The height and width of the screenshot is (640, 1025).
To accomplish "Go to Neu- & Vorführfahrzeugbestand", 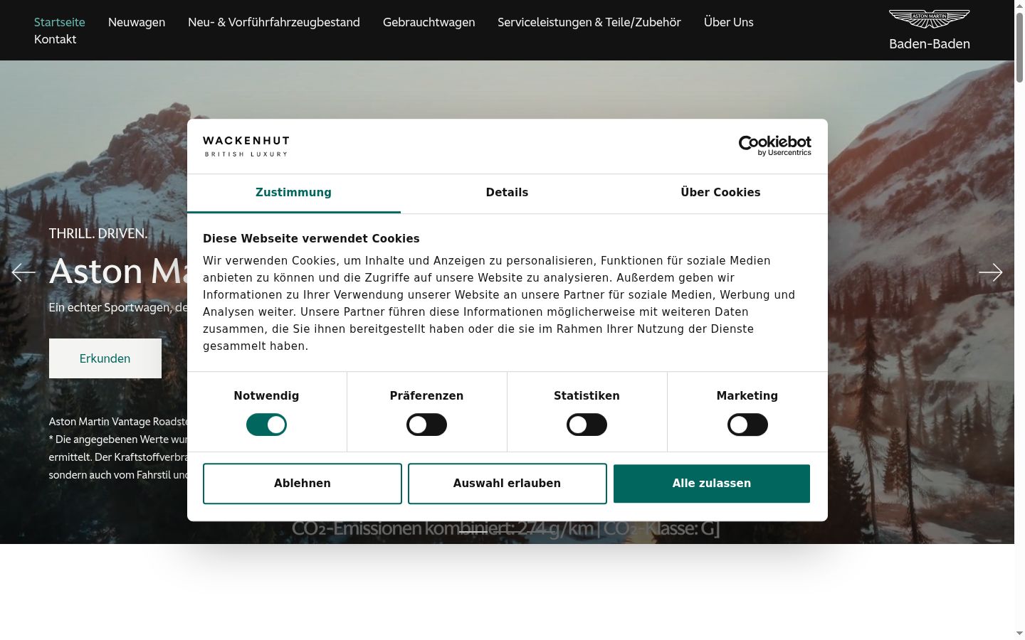I will (x=274, y=22).
